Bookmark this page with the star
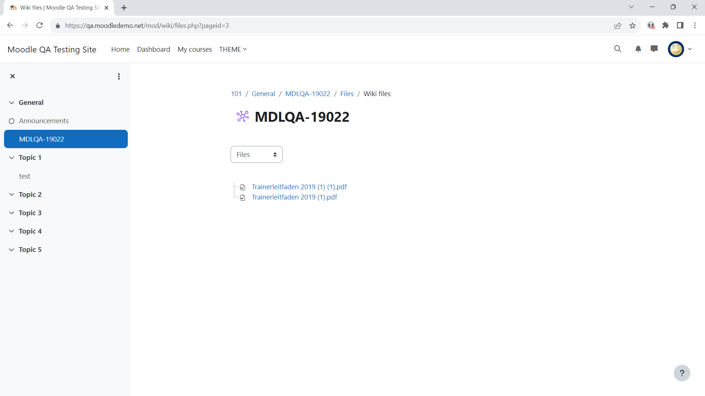This screenshot has height=396, width=705. click(x=632, y=25)
